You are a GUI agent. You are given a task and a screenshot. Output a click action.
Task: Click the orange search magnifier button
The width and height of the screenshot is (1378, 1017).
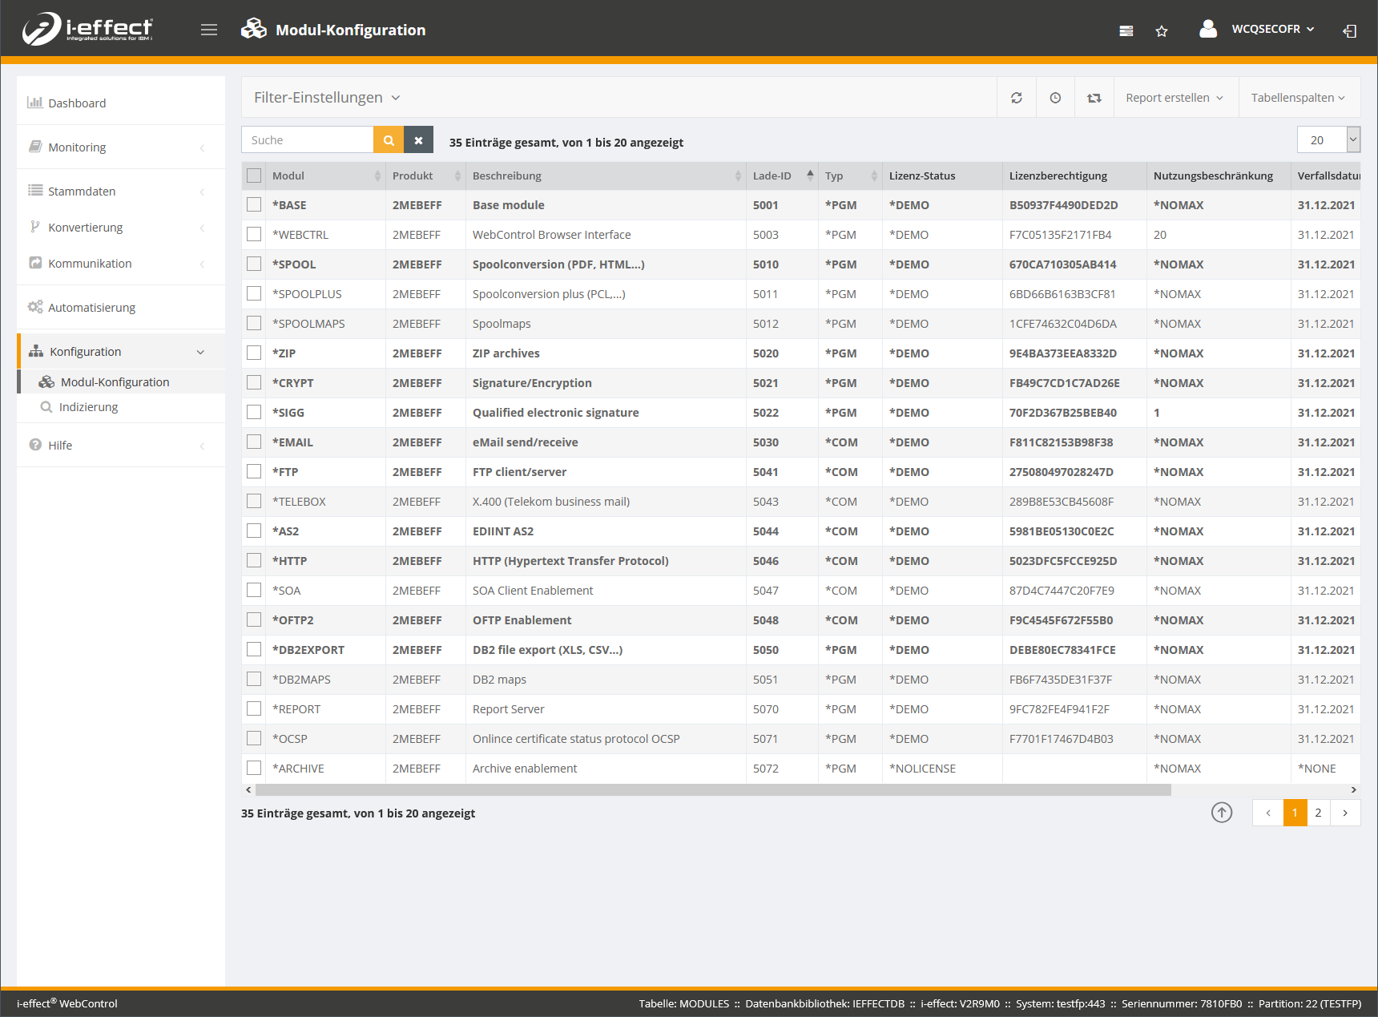(389, 140)
